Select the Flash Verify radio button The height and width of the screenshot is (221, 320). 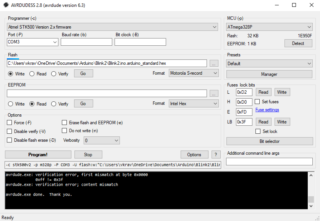[54, 74]
